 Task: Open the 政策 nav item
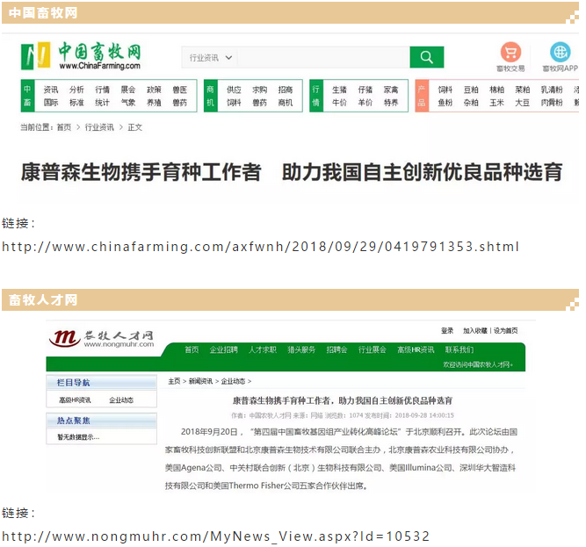coord(154,90)
